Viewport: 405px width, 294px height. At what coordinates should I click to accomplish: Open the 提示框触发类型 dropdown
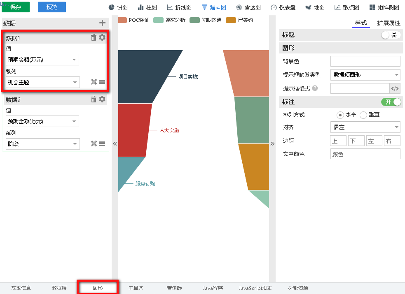[365, 75]
